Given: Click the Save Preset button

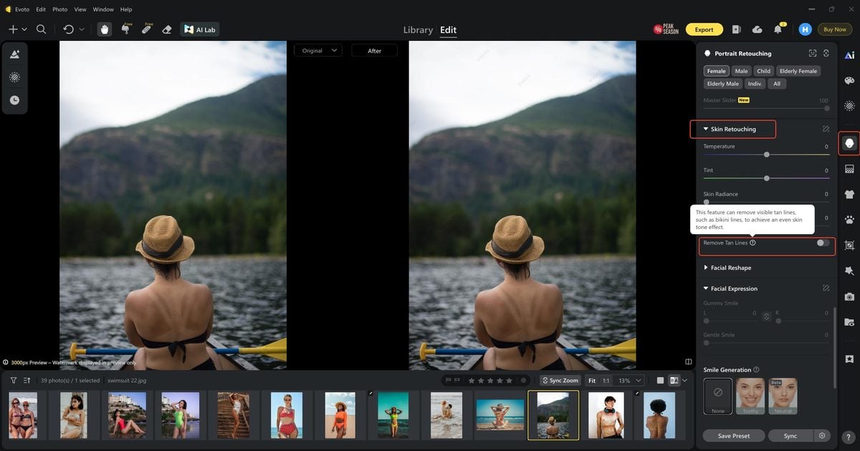Looking at the screenshot, I should [732, 436].
